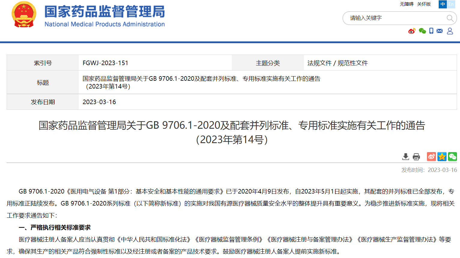Click the mobile phone icon in header
The width and height of the screenshot is (460, 258).
click(431, 31)
